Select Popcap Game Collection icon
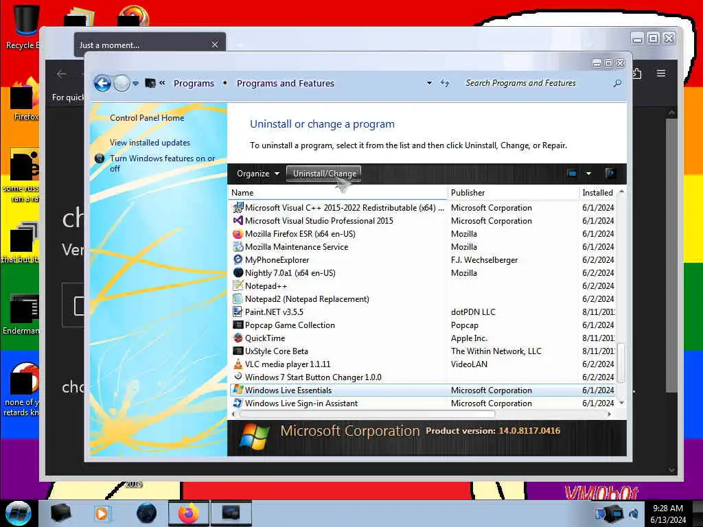The height and width of the screenshot is (527, 703). (238, 325)
